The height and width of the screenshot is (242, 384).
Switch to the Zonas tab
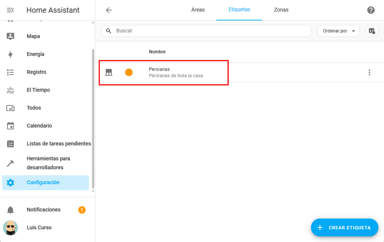pos(281,10)
